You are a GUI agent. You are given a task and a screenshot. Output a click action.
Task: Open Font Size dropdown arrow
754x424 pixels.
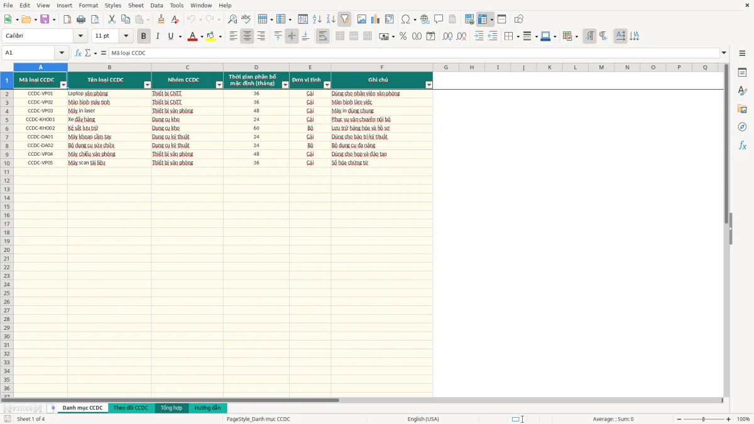point(126,36)
